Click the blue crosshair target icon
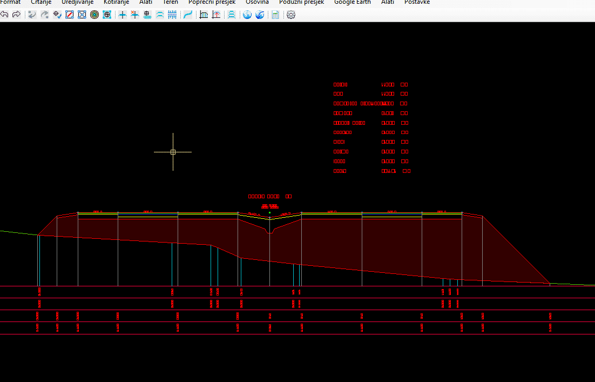 pos(107,15)
